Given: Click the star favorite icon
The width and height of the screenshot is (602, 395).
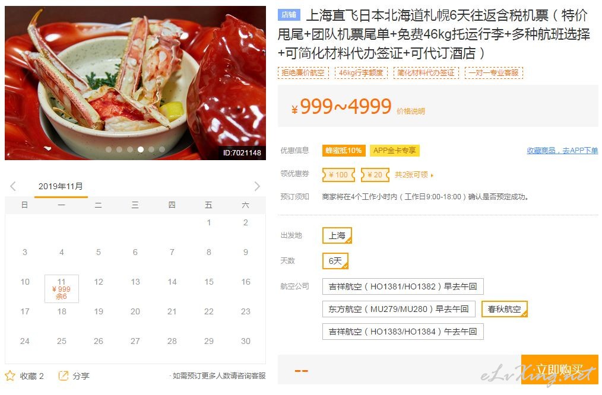Looking at the screenshot, I should [10, 375].
